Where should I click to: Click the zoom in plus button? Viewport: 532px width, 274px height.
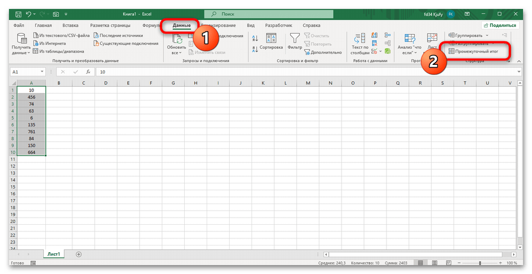[501, 263]
